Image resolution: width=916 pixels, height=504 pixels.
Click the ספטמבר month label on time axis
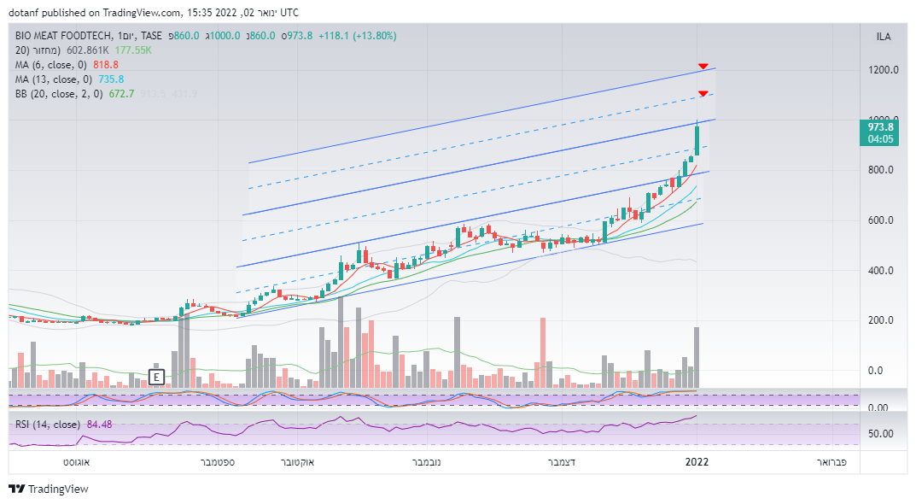tap(218, 462)
